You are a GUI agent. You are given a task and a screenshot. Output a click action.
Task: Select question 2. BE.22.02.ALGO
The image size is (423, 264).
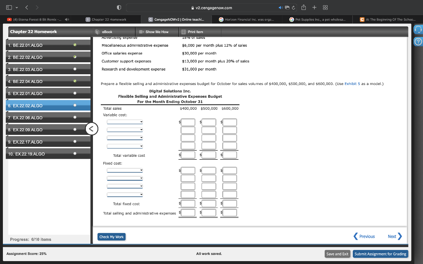coord(48,57)
